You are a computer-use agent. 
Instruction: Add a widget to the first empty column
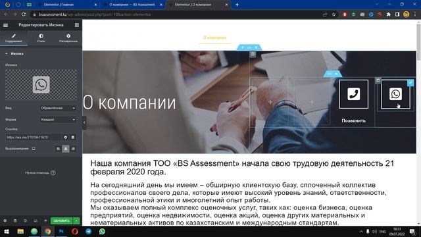270,102
